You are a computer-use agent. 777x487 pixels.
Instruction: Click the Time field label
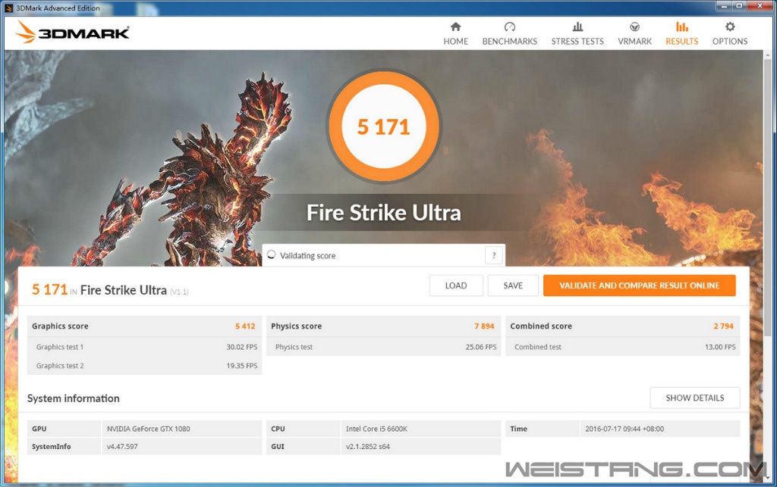tap(519, 429)
